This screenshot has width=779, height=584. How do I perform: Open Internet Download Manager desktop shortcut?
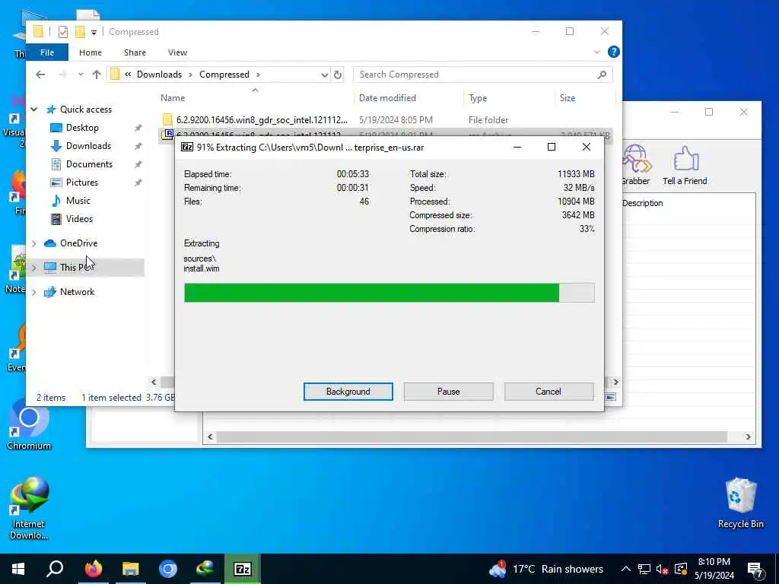coord(28,508)
